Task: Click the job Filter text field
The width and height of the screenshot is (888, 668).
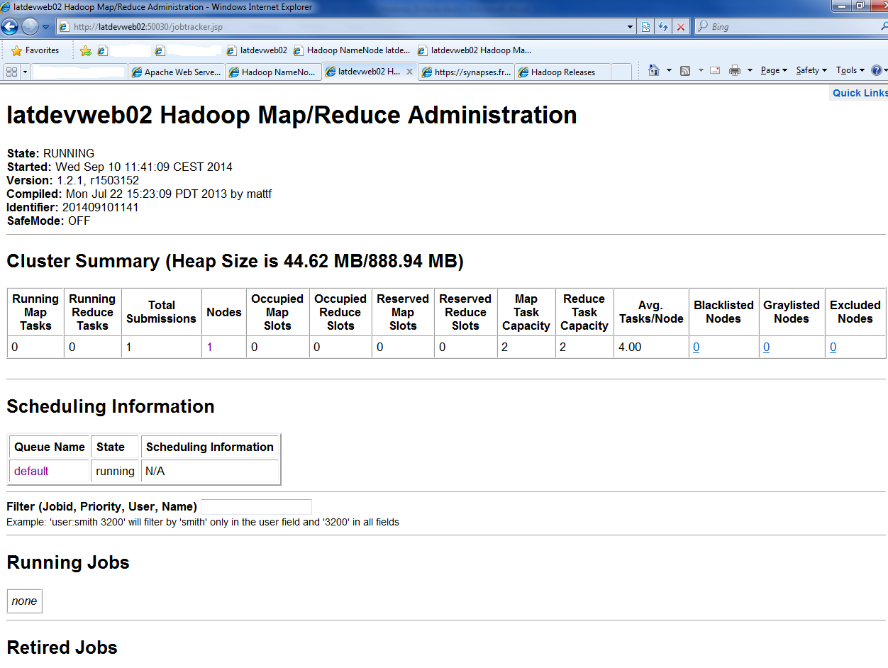Action: [x=256, y=506]
